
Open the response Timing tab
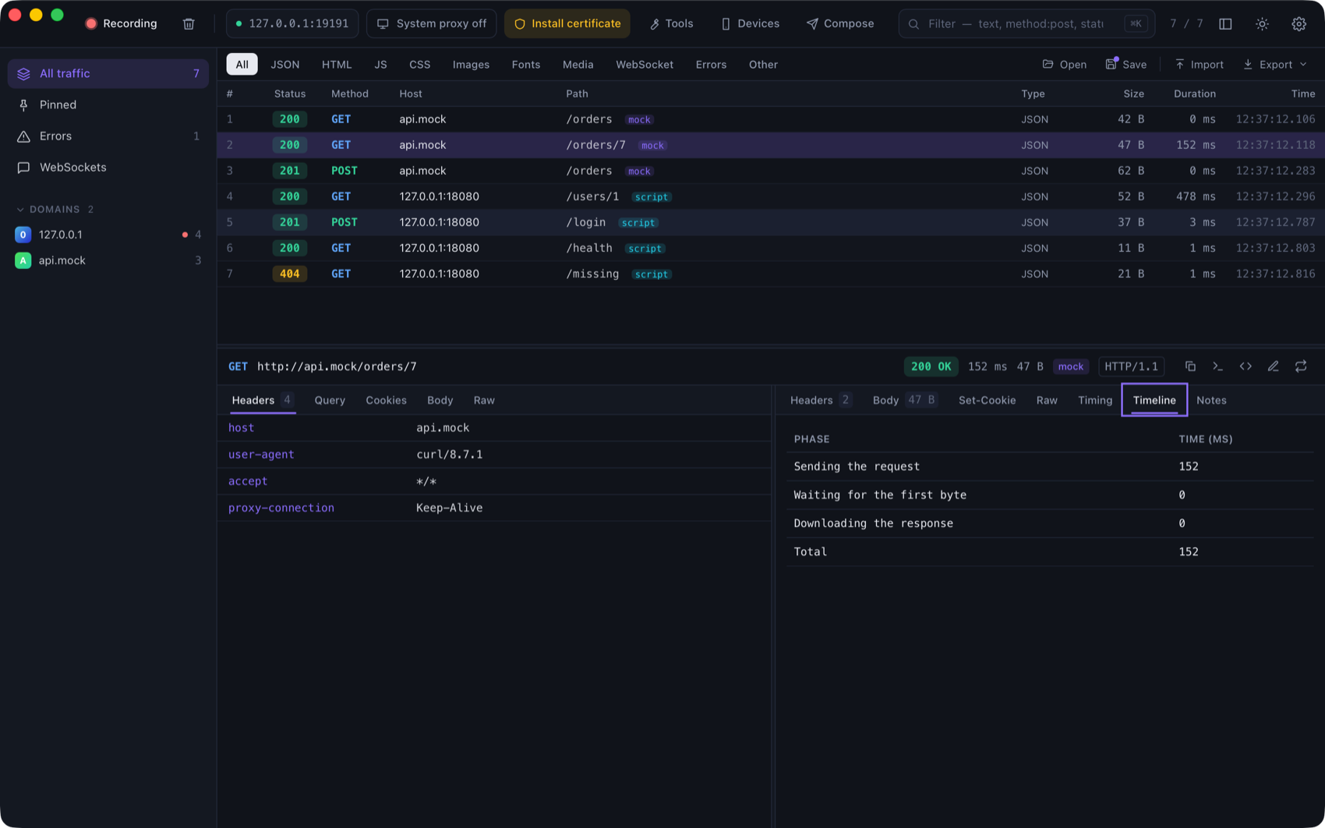tap(1094, 400)
